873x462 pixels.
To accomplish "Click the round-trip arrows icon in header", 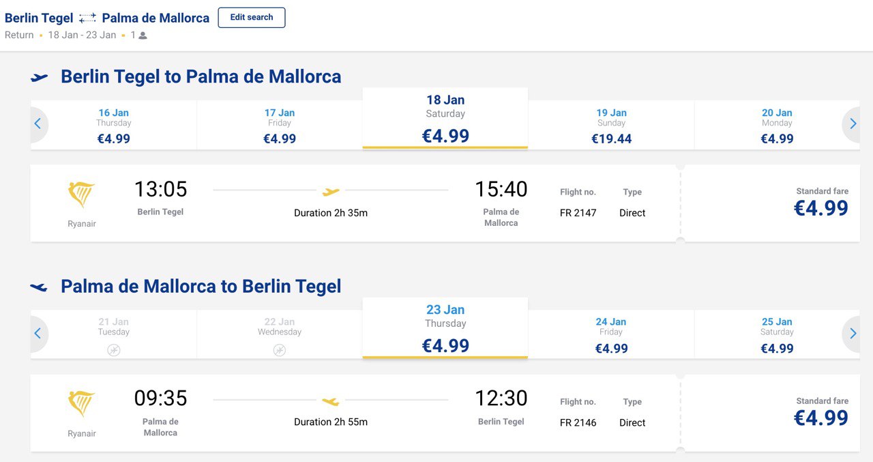I will tap(87, 18).
